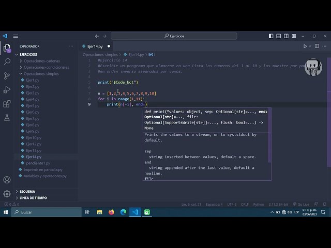The height and width of the screenshot is (248, 331).
Task: Open the Windows Start button
Action: coord(6,212)
